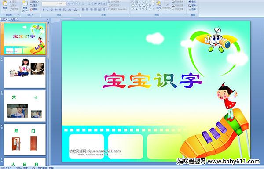The width and height of the screenshot is (264, 169).
Task: Toggle Italic formatting
Action: (48, 10)
